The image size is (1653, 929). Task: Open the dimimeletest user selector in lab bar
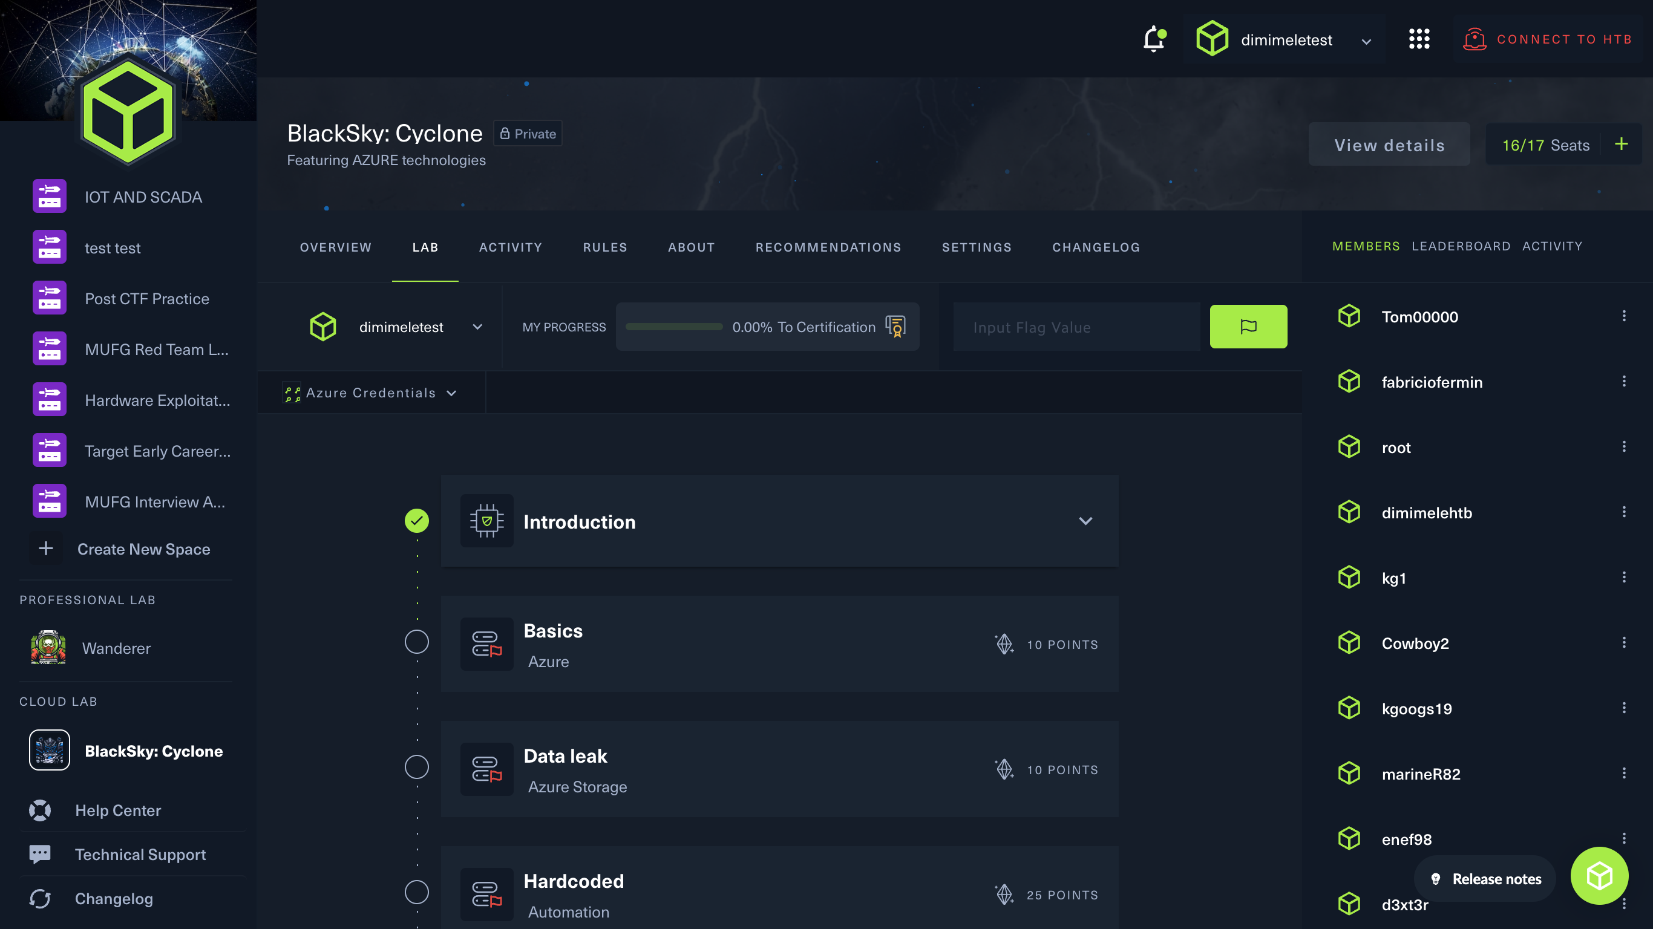tap(396, 327)
